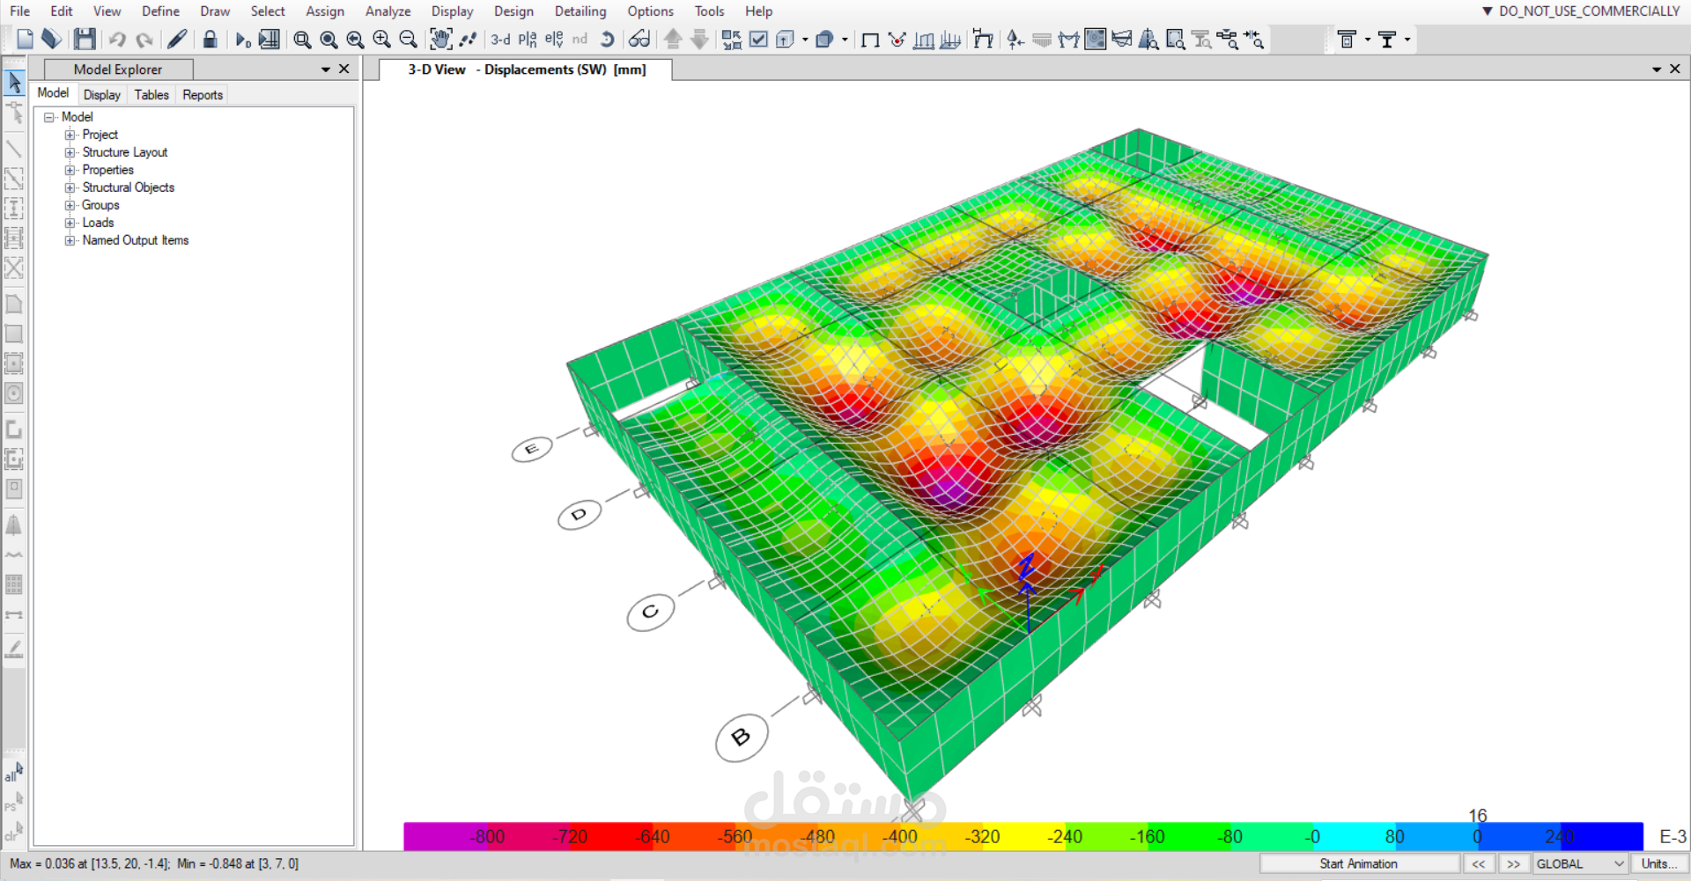Click the Redo arrow in the toolbar

(144, 40)
